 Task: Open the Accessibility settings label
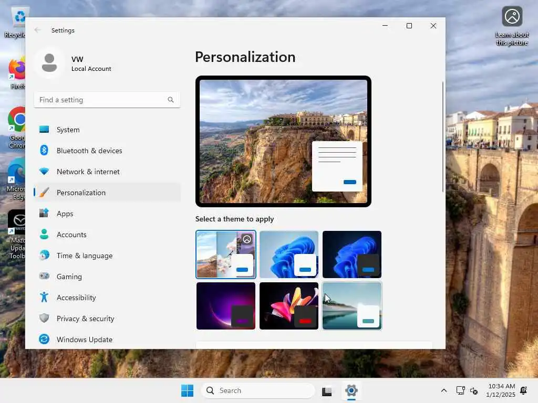coord(76,298)
